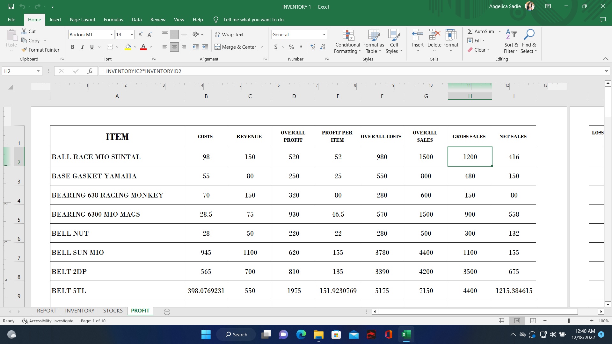The width and height of the screenshot is (612, 344).
Task: Open the Formulas ribbon tab
Action: 113,19
